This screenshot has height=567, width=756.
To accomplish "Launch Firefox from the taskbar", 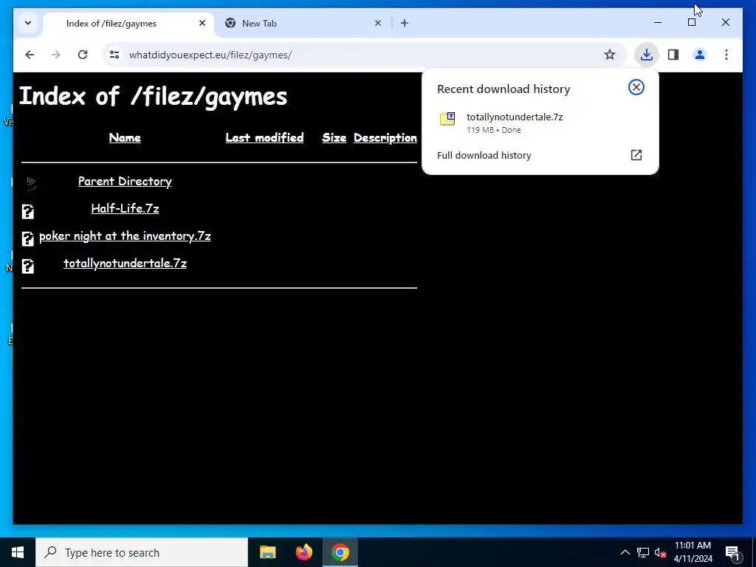I will coord(303,552).
